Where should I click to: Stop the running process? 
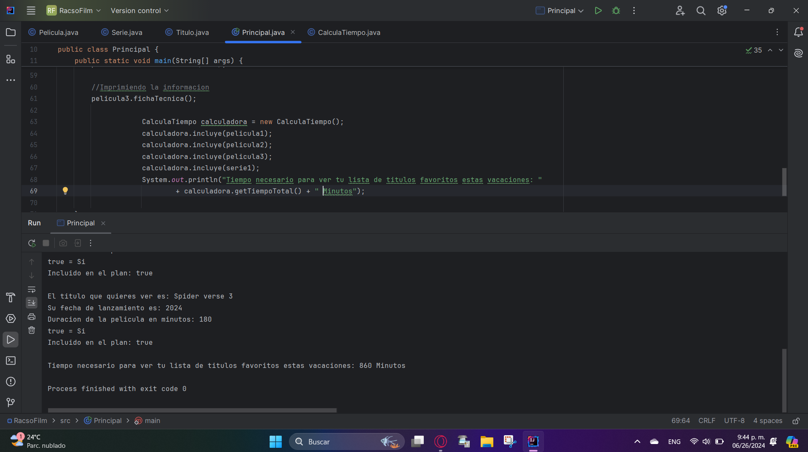click(46, 243)
